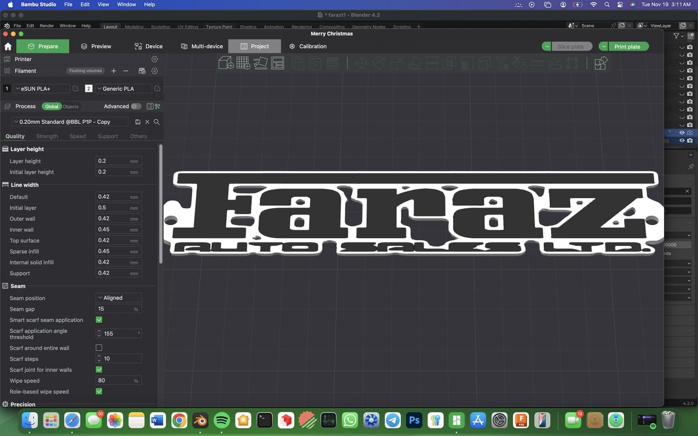Uncheck Smart scarf seam application
Image resolution: width=698 pixels, height=436 pixels.
(99, 320)
